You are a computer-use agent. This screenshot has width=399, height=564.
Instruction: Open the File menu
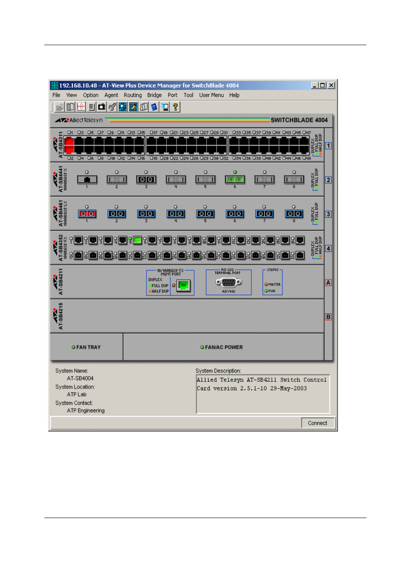[56, 95]
